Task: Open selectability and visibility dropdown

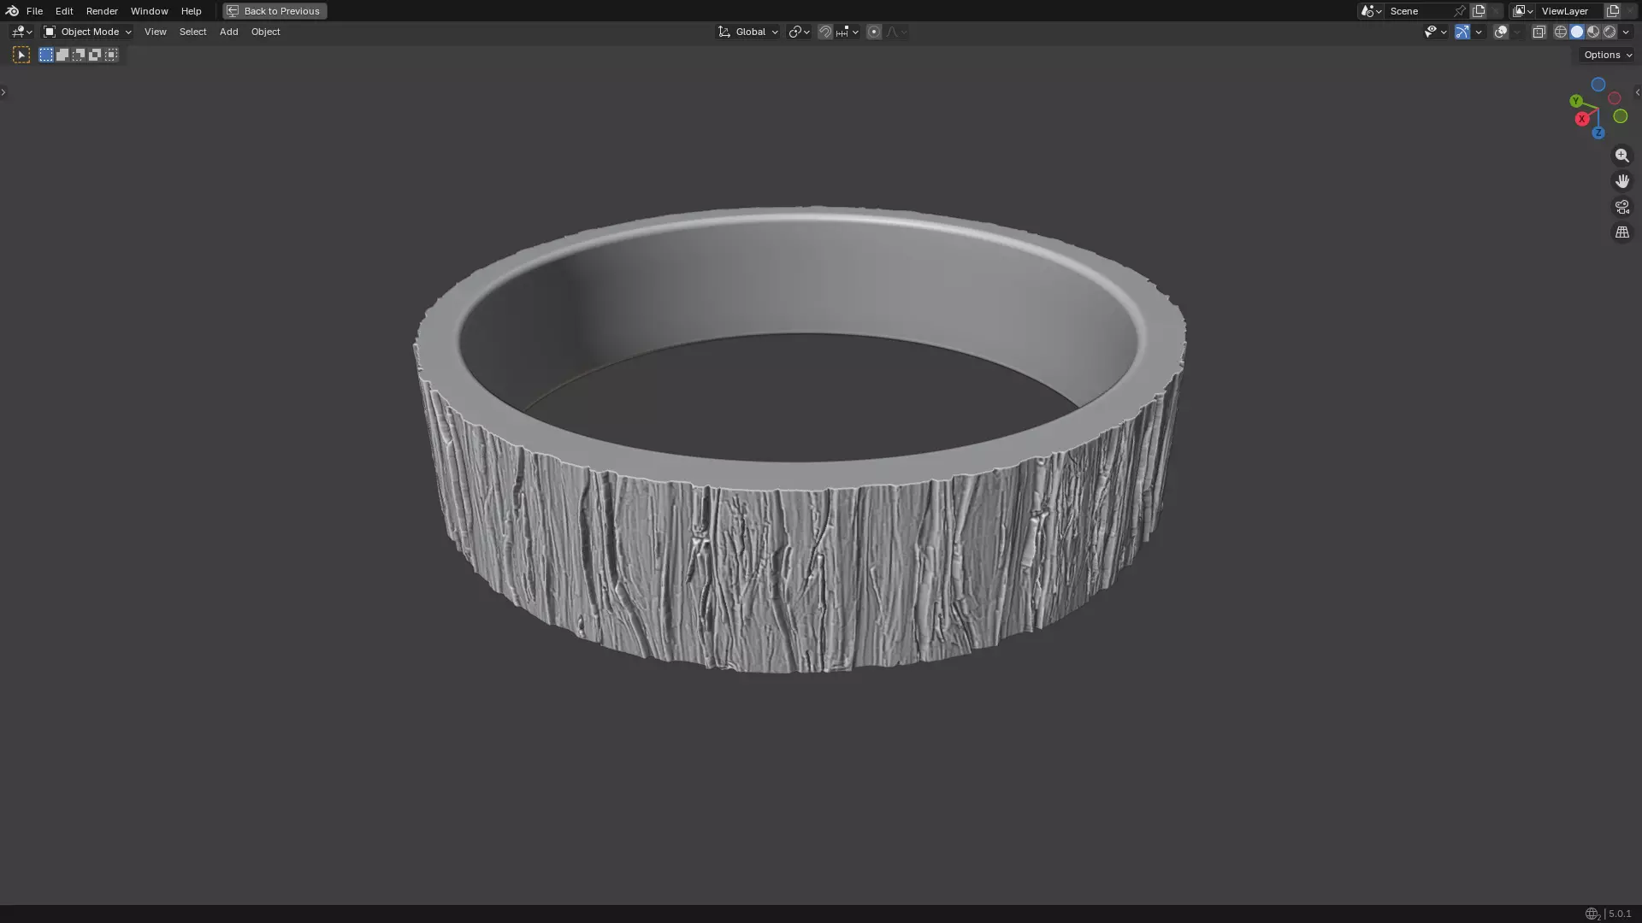Action: point(1435,32)
